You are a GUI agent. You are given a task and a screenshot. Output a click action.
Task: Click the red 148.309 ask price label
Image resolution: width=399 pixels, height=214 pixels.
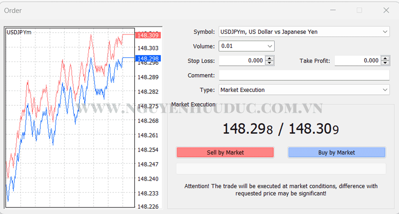pos(148,35)
